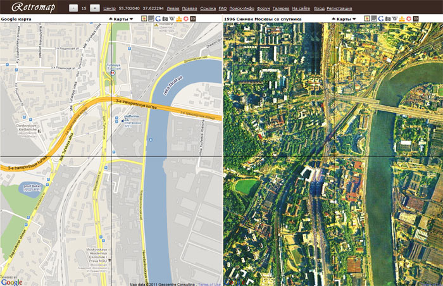Click the Danilovskoye kladbishche label
The height and width of the screenshot is (286, 443).
(27, 127)
